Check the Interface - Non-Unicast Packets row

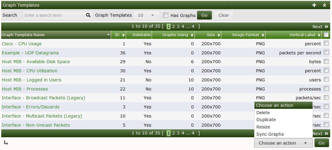click(x=326, y=124)
